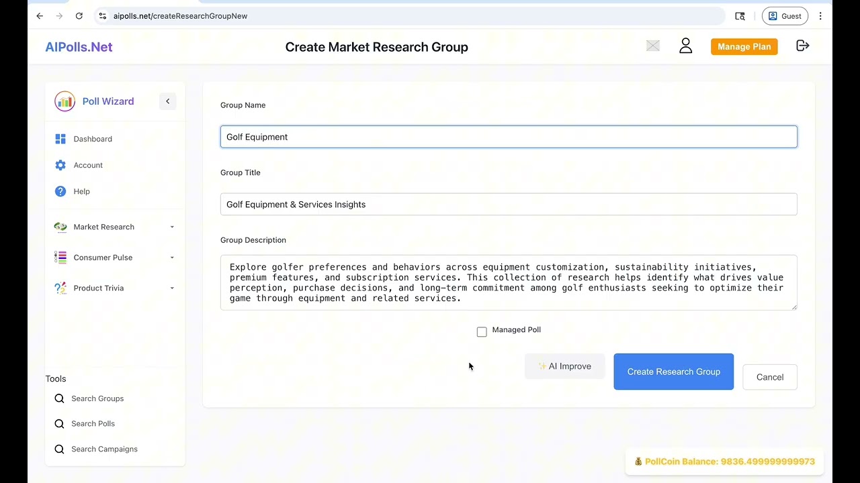Click the Search Campaigns magnifier icon

60,449
